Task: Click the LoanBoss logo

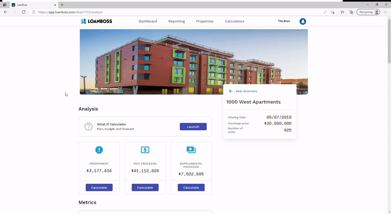Action: (x=96, y=21)
